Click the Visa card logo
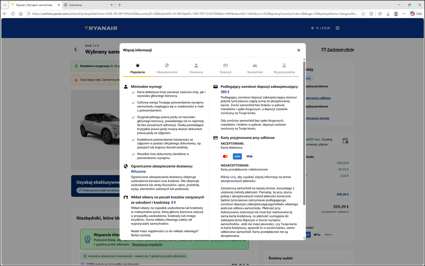Viewport: 425px width, 266px height. [249, 156]
